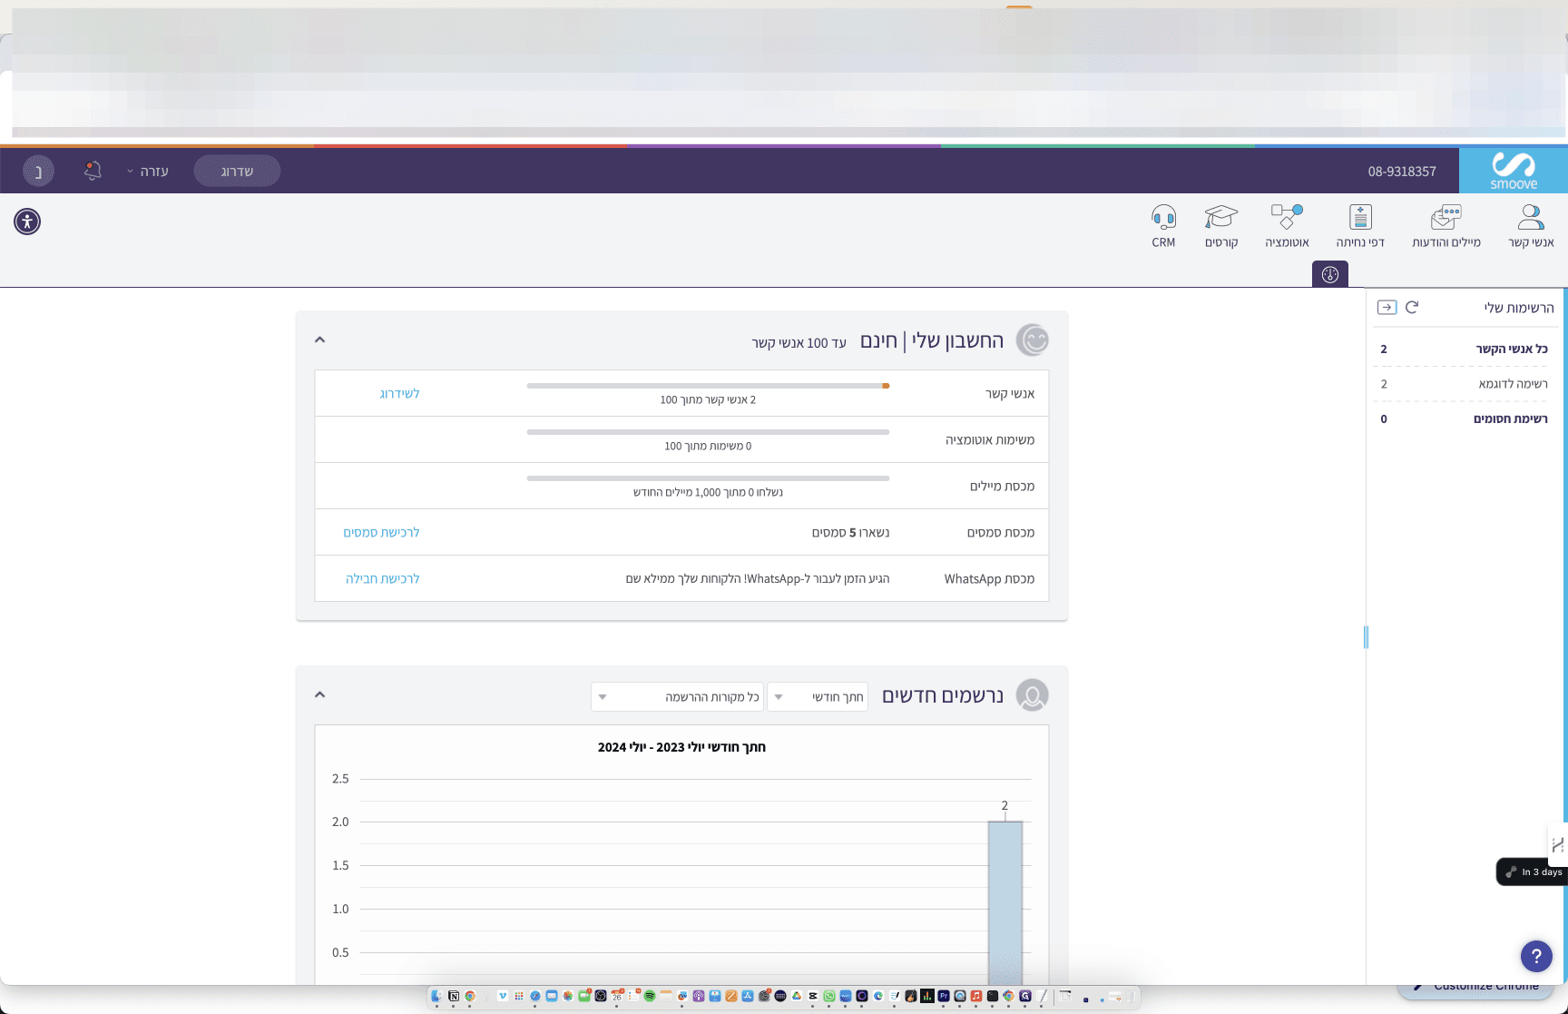Open Notion in the macOS dock

454,996
